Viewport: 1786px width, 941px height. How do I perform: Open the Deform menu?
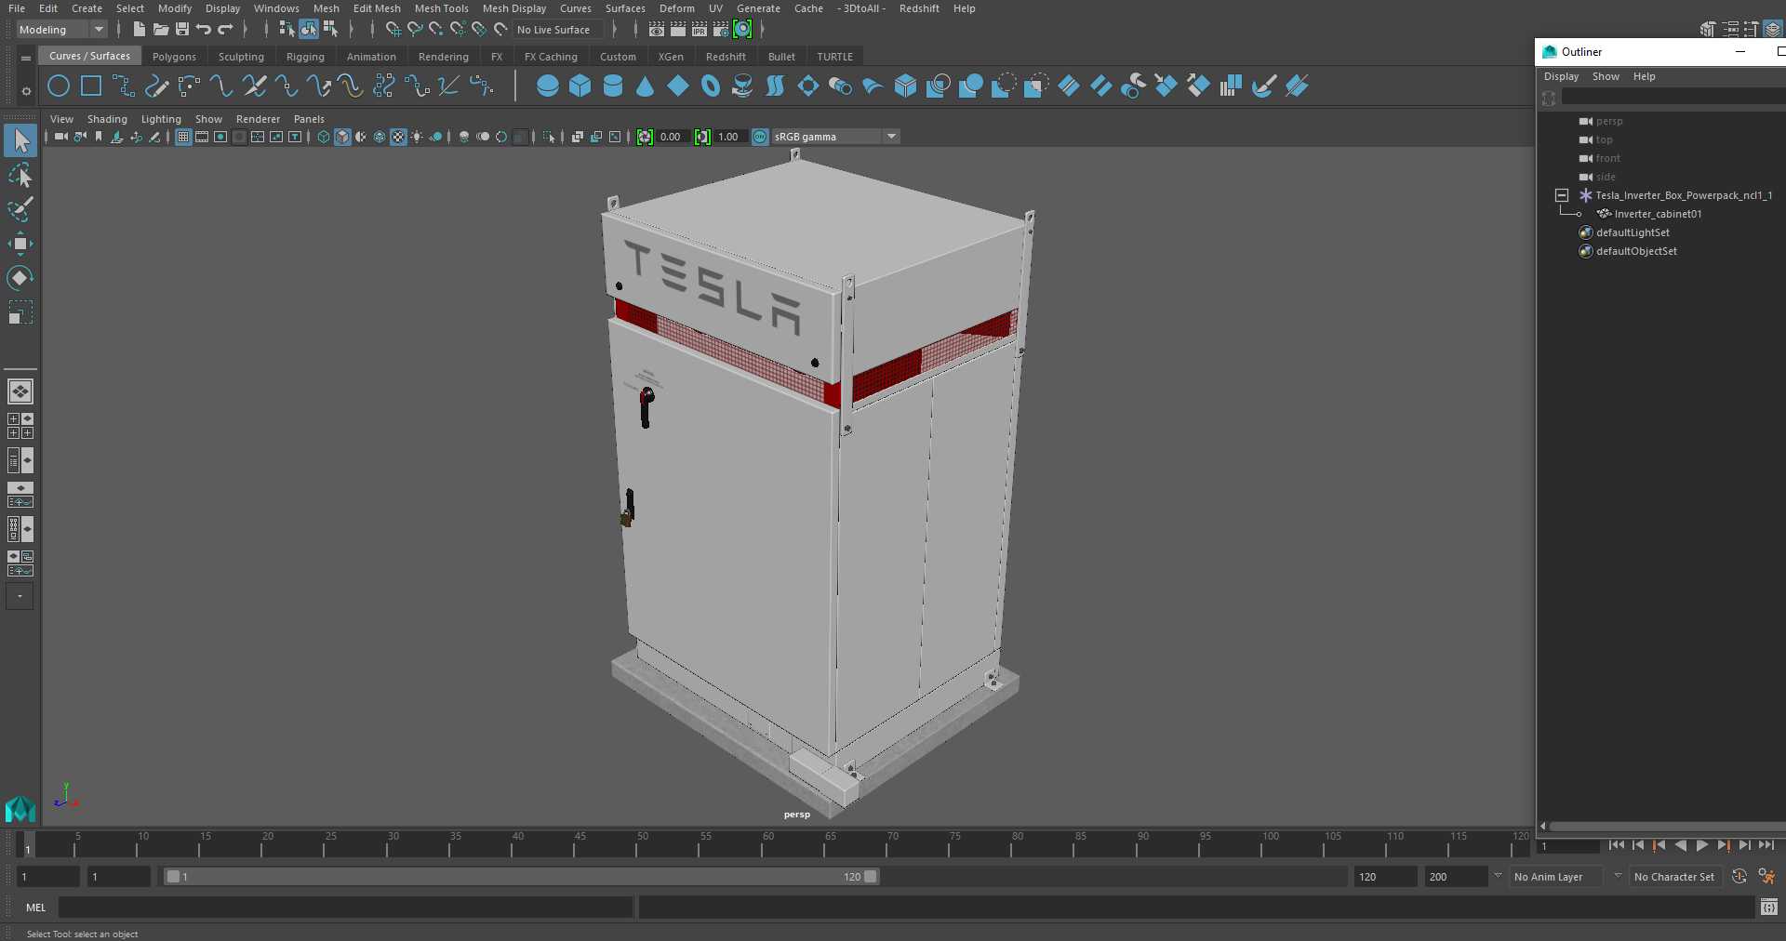[x=677, y=8]
